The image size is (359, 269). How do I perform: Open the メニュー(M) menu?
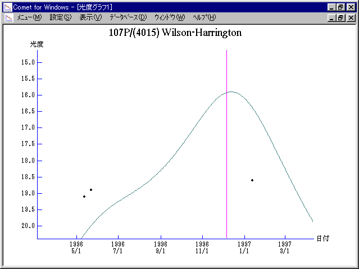point(30,17)
